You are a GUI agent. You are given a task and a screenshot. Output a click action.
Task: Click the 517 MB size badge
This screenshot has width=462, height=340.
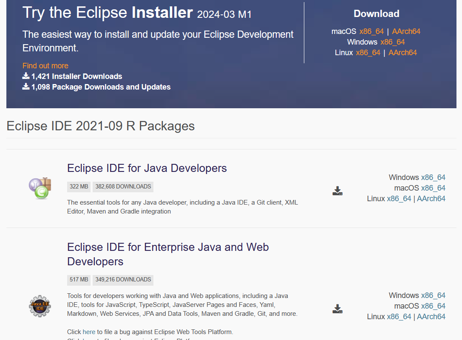79,280
